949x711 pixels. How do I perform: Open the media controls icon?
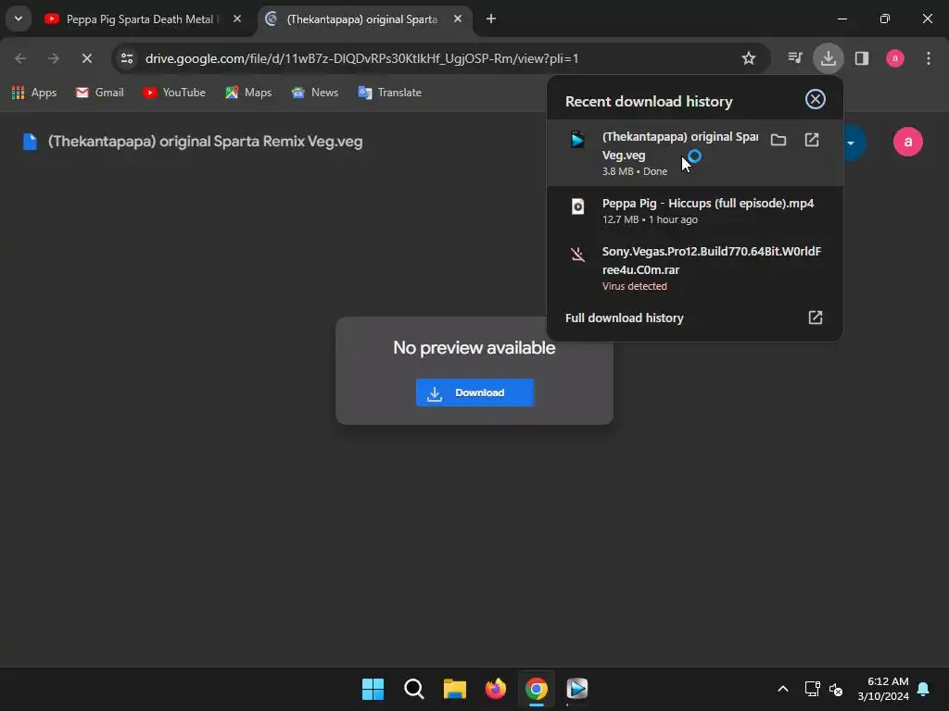coord(794,58)
